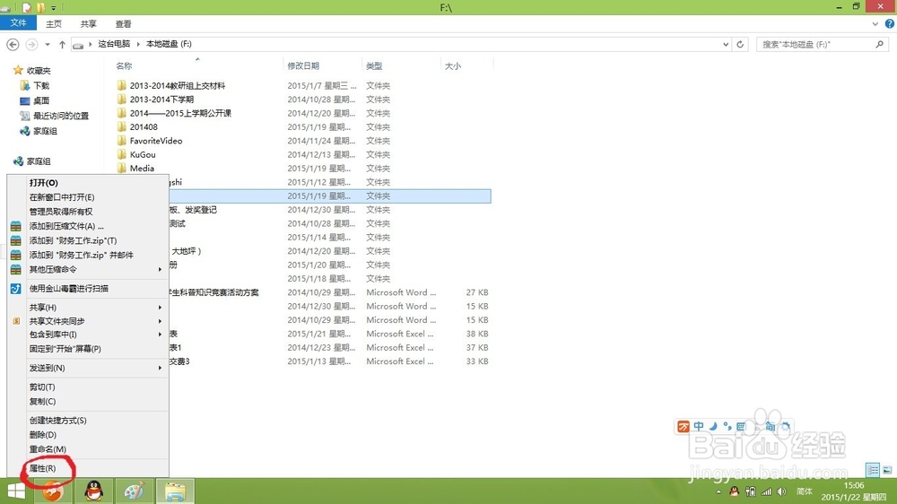Click the 收藏夹 star icon in sidebar
Viewport: 897px width, 504px height.
(x=18, y=70)
